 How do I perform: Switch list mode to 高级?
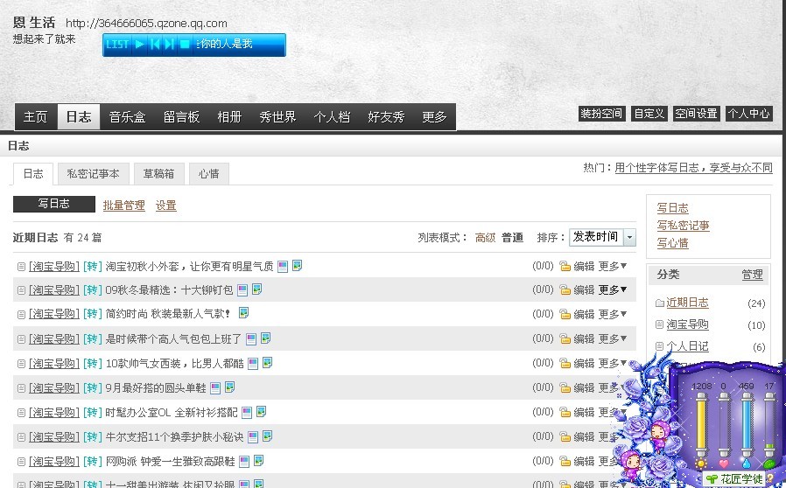(x=485, y=238)
